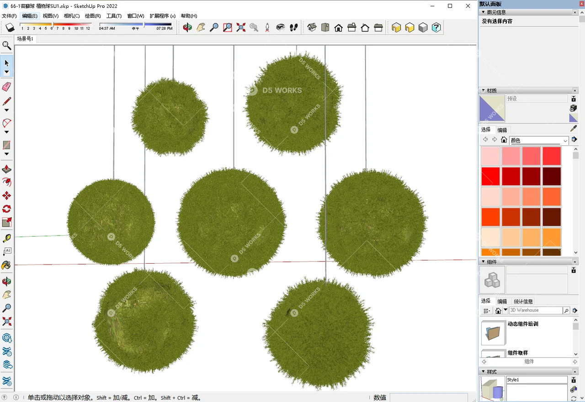Click the Zoom Extents icon in top toolbar
The width and height of the screenshot is (585, 402).
pyautogui.click(x=241, y=27)
